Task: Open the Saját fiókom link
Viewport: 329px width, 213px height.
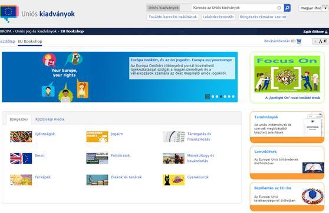Action: [x=314, y=32]
